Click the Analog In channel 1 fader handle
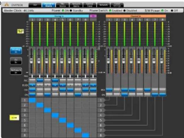Screen dimensions: 184x138 click(x=31, y=61)
